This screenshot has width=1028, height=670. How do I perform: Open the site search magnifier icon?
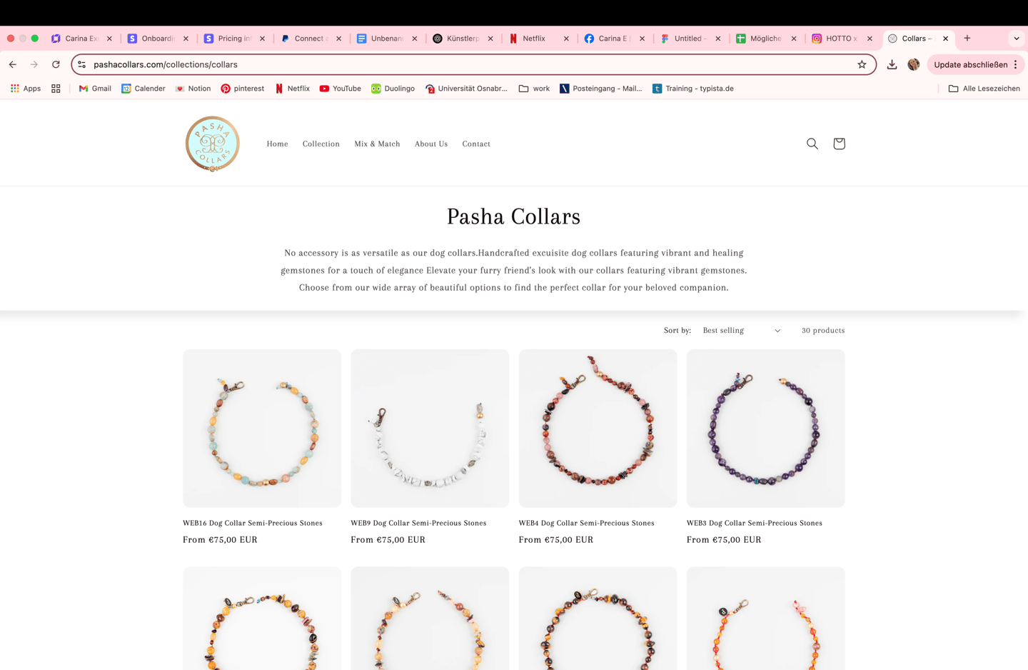[x=812, y=144]
